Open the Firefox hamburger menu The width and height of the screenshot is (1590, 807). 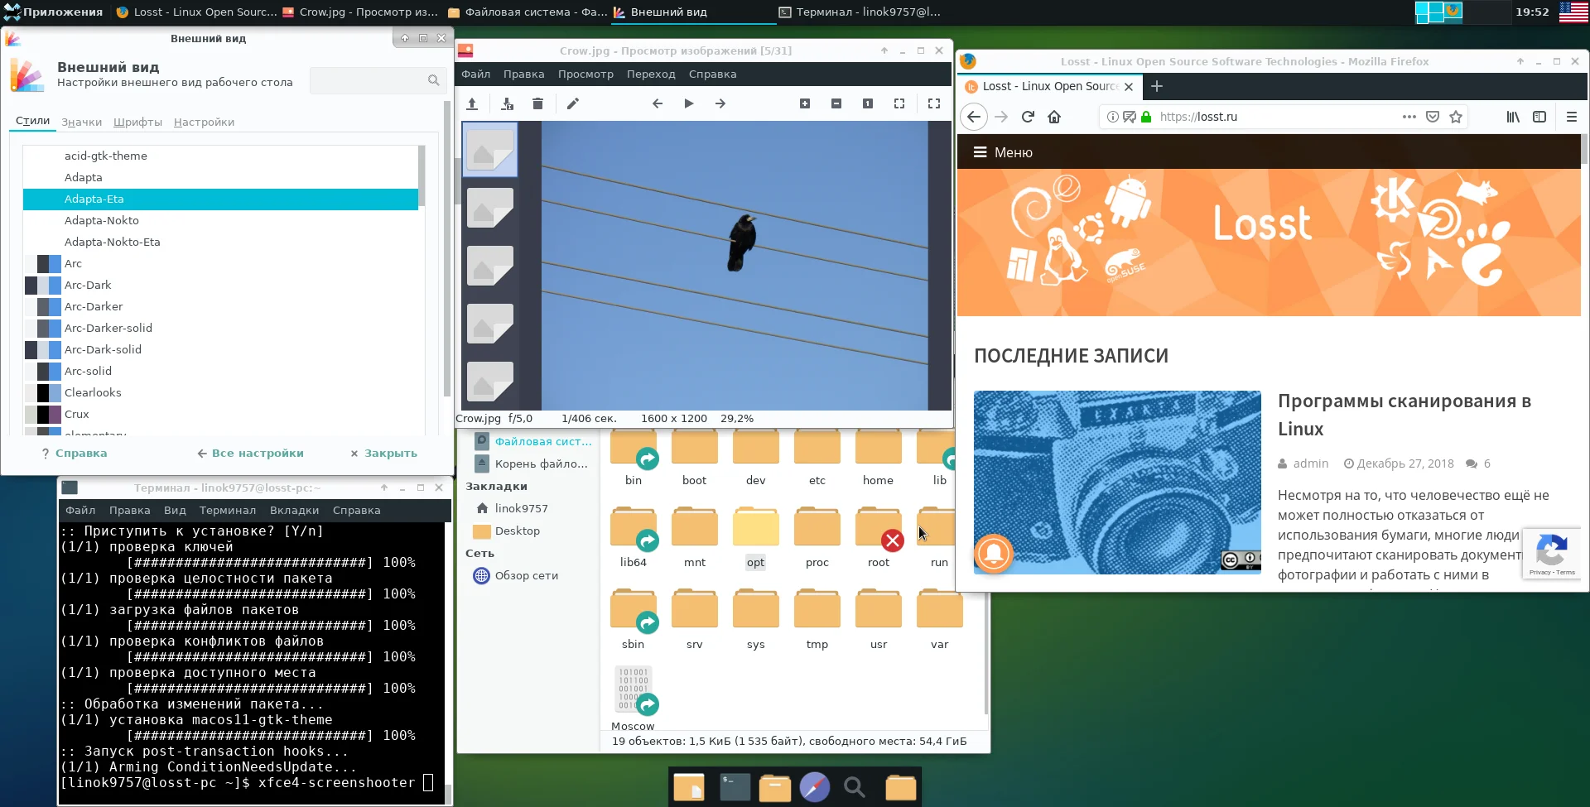click(x=1571, y=117)
